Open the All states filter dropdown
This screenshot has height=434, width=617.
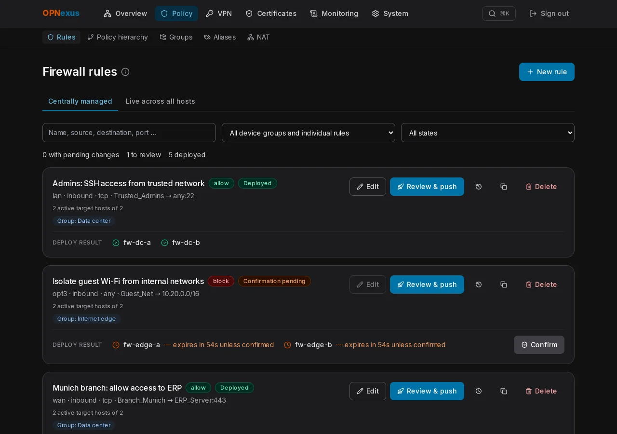pyautogui.click(x=488, y=133)
